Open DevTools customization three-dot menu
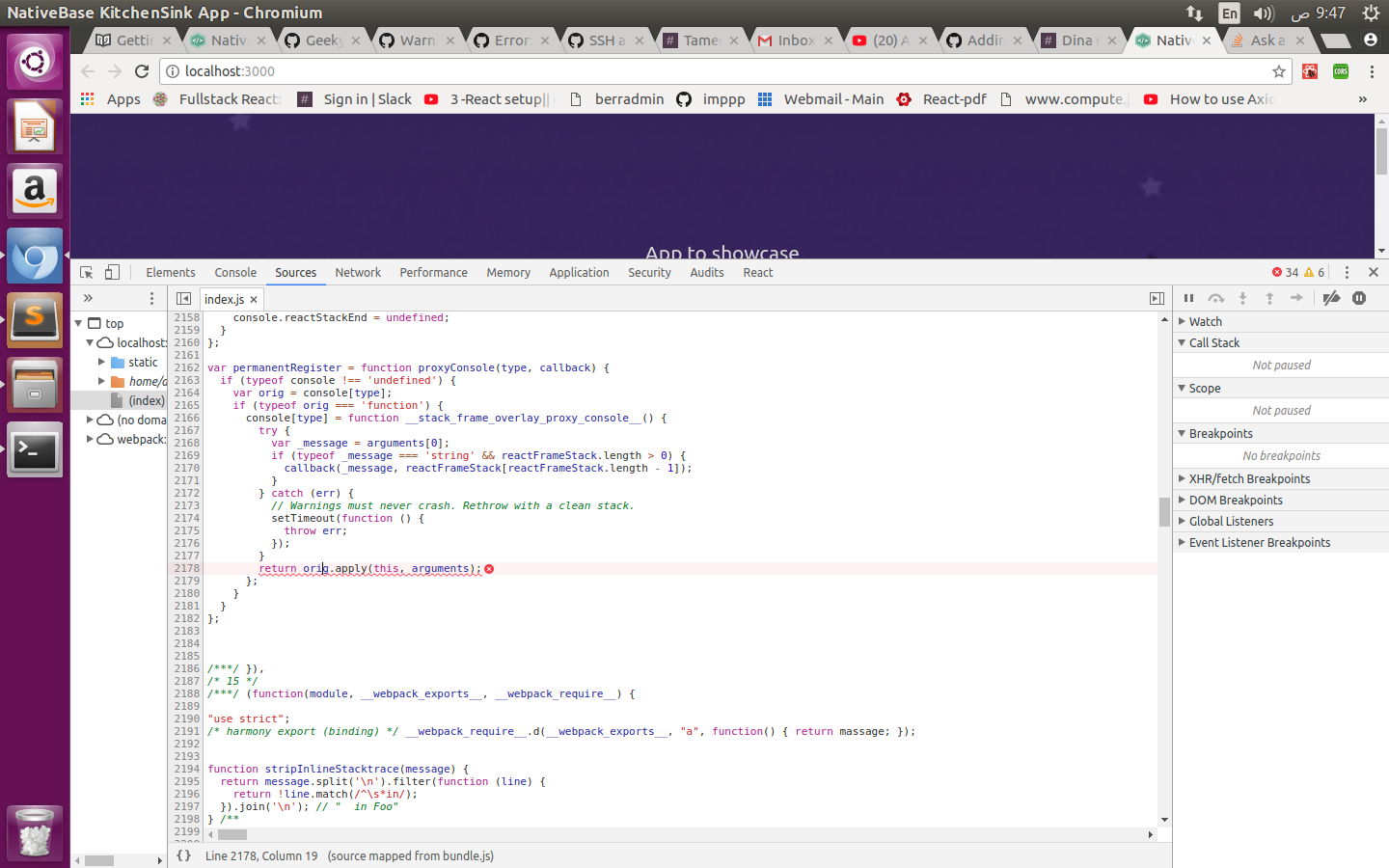1389x868 pixels. click(1347, 273)
